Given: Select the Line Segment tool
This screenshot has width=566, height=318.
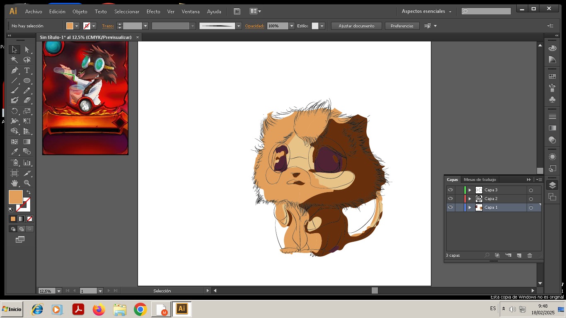Looking at the screenshot, I should [15, 80].
